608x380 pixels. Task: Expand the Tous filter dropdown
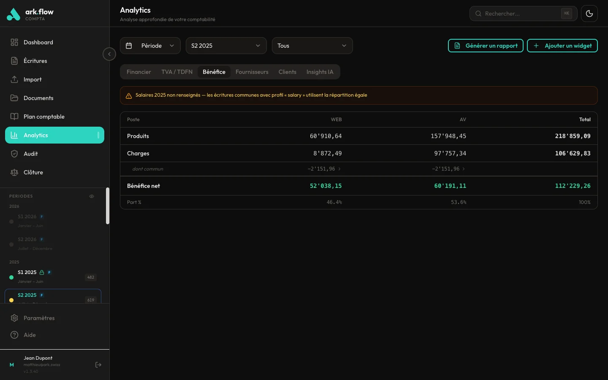tap(312, 46)
